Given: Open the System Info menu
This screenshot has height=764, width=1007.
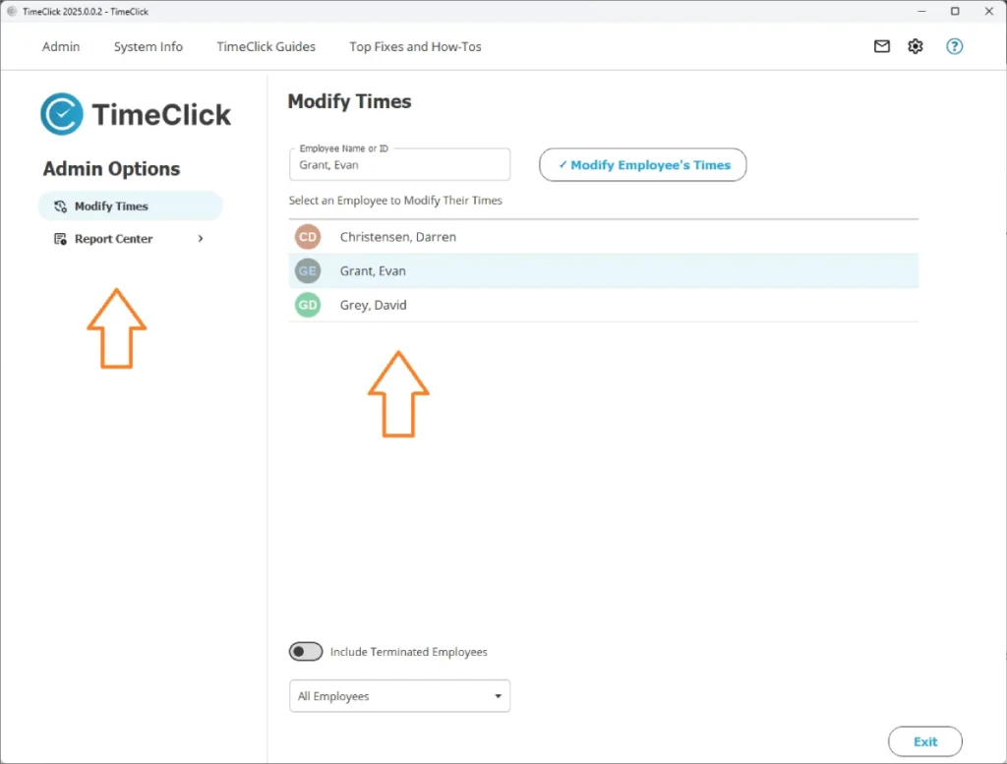Looking at the screenshot, I should click(x=148, y=46).
